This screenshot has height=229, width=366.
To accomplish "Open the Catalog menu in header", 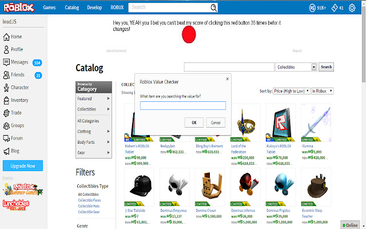I will [x=72, y=7].
